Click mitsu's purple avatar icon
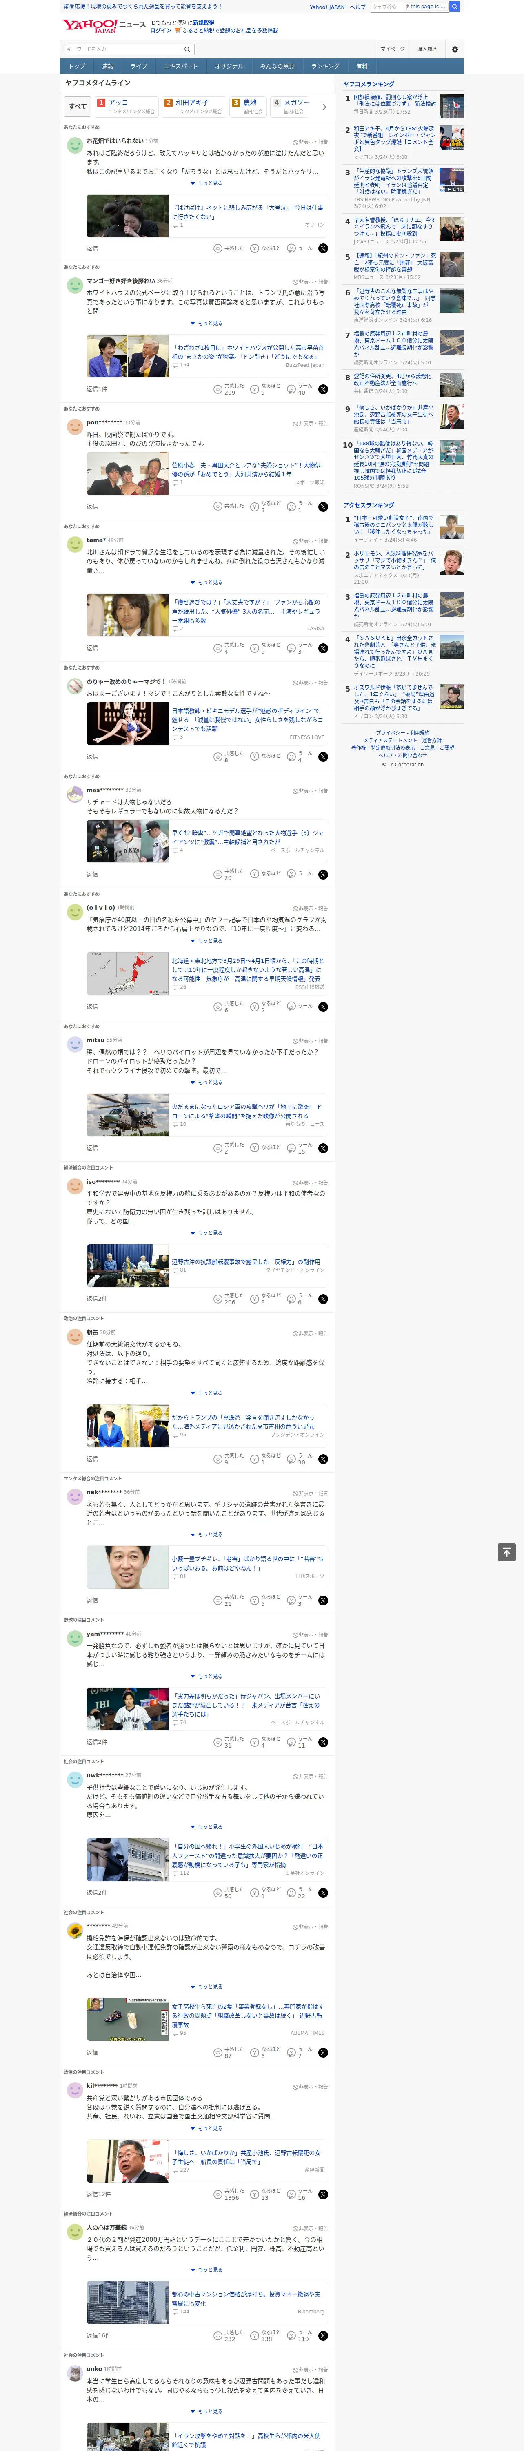The height and width of the screenshot is (2451, 524). click(x=74, y=1044)
